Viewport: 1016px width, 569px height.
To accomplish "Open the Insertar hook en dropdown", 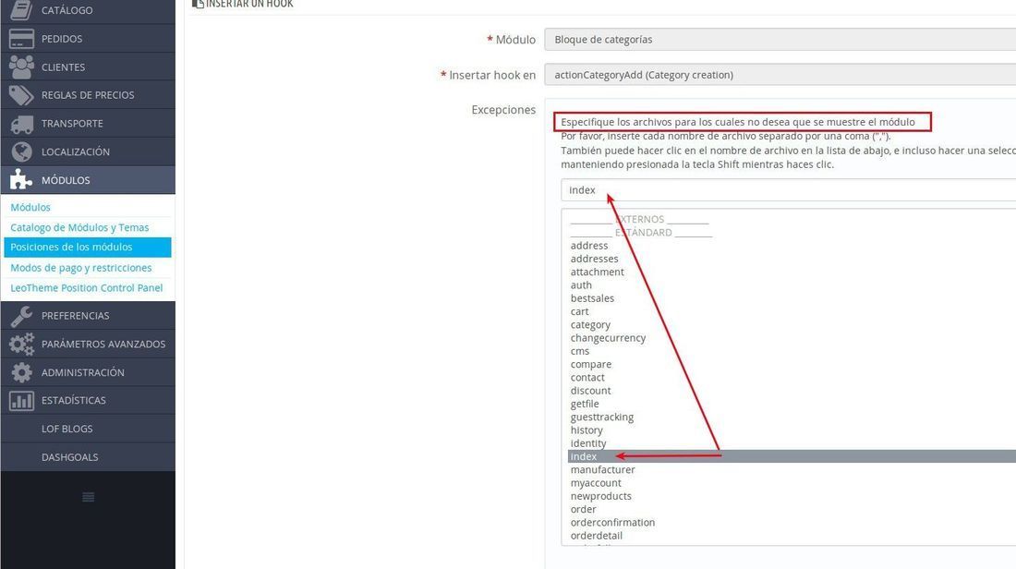I will point(780,75).
